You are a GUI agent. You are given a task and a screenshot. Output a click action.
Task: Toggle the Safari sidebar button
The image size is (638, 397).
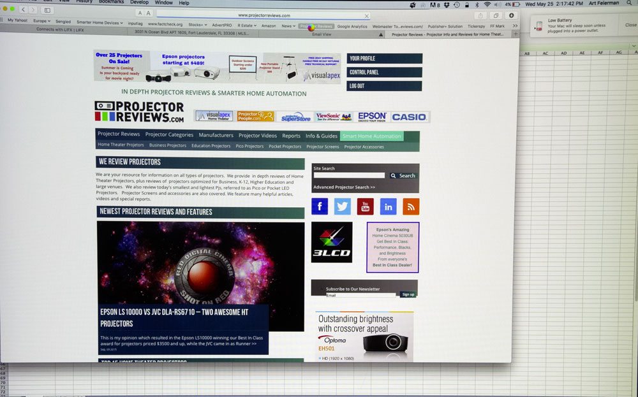tap(47, 10)
